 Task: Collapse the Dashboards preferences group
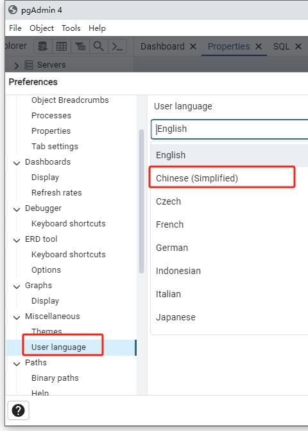point(17,163)
